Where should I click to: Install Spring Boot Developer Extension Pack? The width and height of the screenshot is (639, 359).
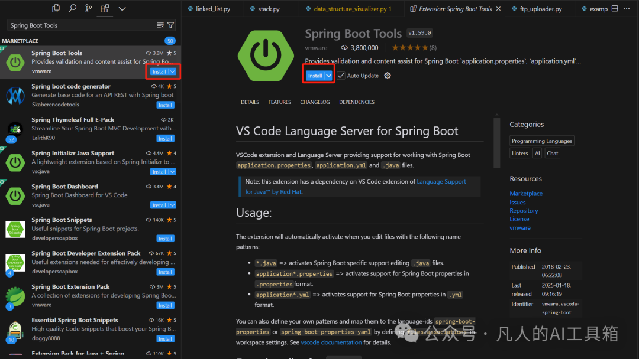[165, 272]
